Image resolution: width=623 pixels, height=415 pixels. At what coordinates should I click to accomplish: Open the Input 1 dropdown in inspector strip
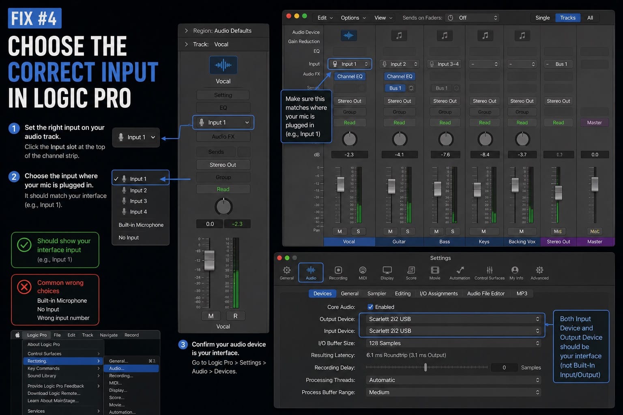(223, 122)
